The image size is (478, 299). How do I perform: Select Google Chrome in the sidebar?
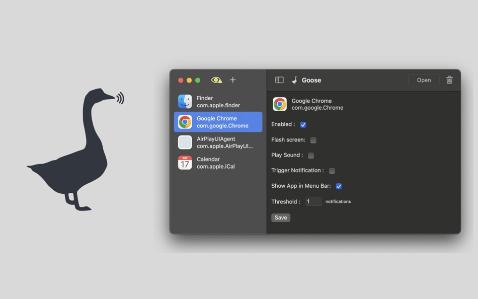coord(218,122)
